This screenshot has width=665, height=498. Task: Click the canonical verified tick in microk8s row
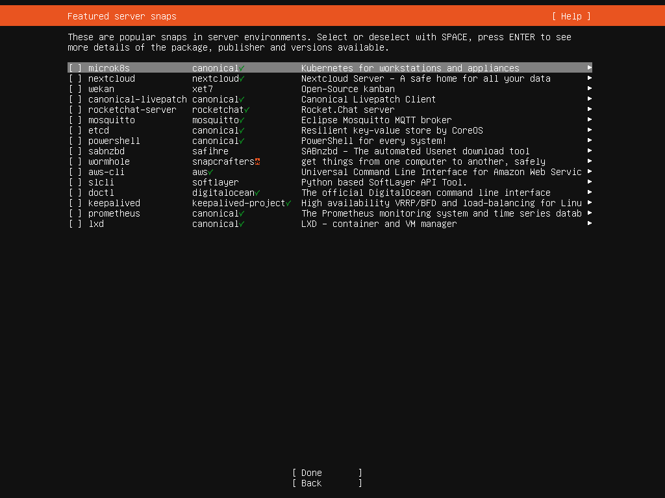point(242,68)
